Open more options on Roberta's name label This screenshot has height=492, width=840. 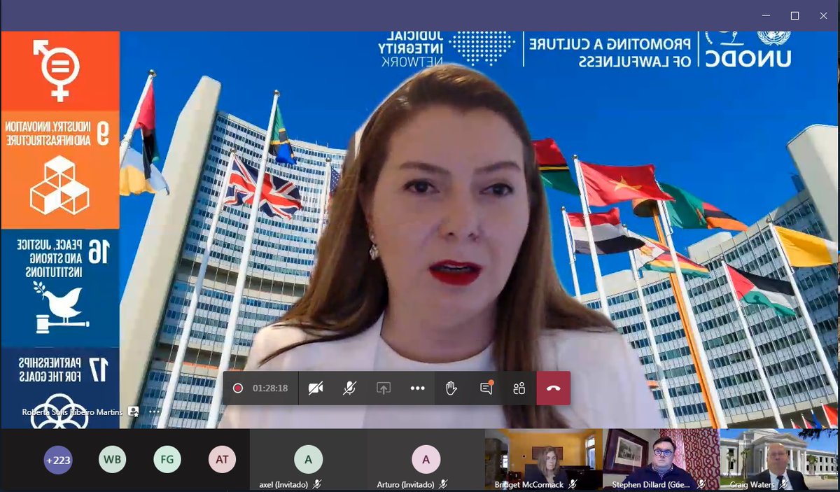pos(154,412)
